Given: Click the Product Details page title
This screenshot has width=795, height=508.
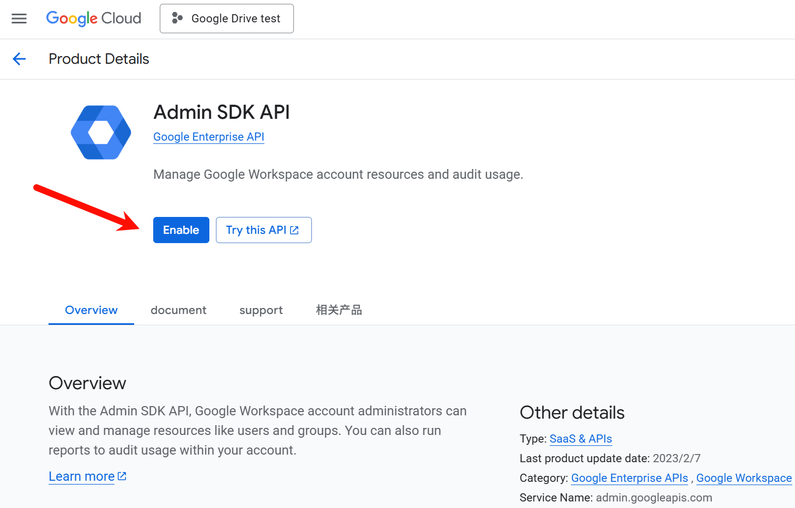Looking at the screenshot, I should click(x=99, y=59).
